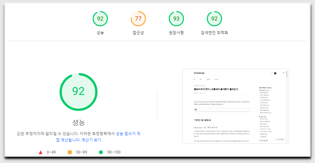The width and height of the screenshot is (315, 163).
Task: Select the 권장사항 gauge showing 93
Action: 176,19
